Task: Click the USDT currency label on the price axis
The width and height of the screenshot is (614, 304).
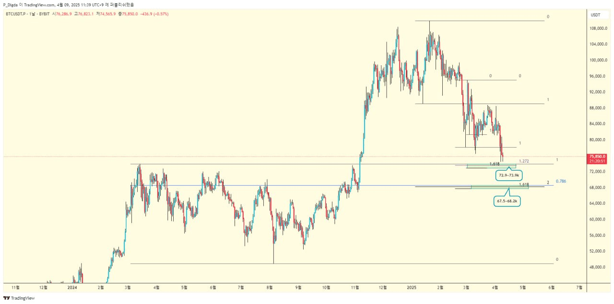Action: [x=595, y=15]
